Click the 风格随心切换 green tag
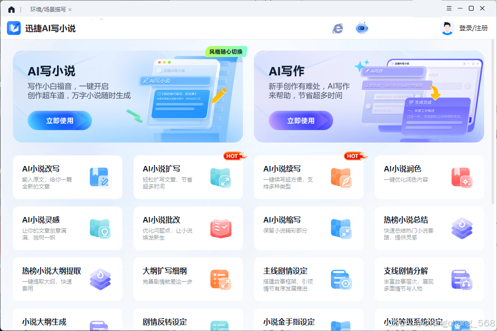 pyautogui.click(x=225, y=51)
